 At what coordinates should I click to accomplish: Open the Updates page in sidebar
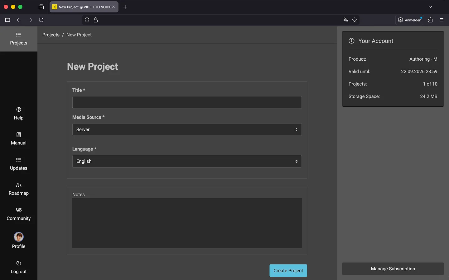(x=19, y=164)
